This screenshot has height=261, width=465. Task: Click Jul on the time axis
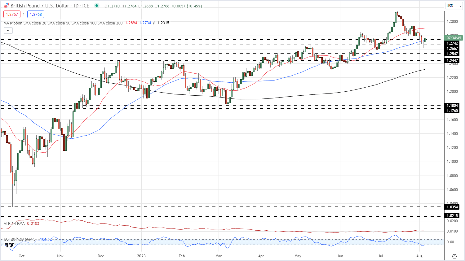pos(381,256)
